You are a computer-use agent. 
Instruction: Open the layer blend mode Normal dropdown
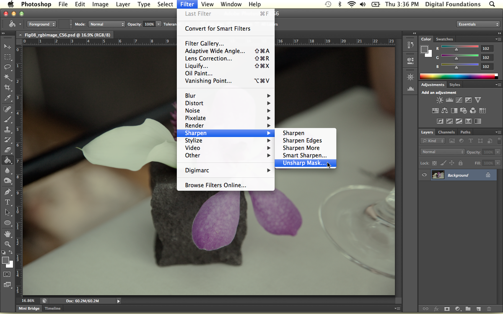(x=442, y=152)
